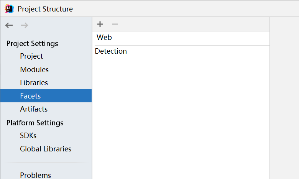This screenshot has height=179, width=299.
Task: Open the Libraries section
Action: coord(34,82)
